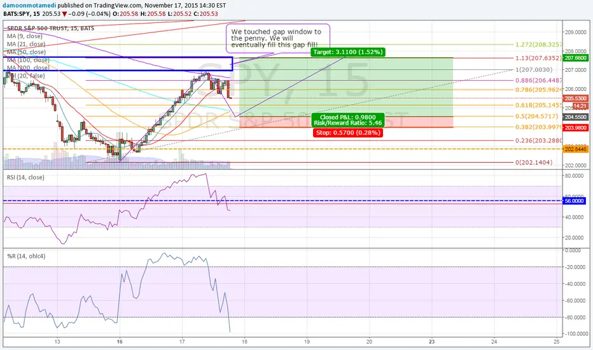Viewport: 593px width, 350px height.
Task: Click the Target: 3.1100 (1.52%) label
Action: point(348,52)
